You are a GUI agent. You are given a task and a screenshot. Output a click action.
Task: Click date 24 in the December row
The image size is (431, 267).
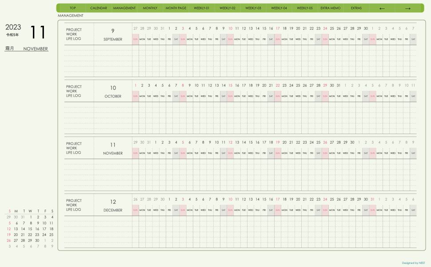coord(325,199)
